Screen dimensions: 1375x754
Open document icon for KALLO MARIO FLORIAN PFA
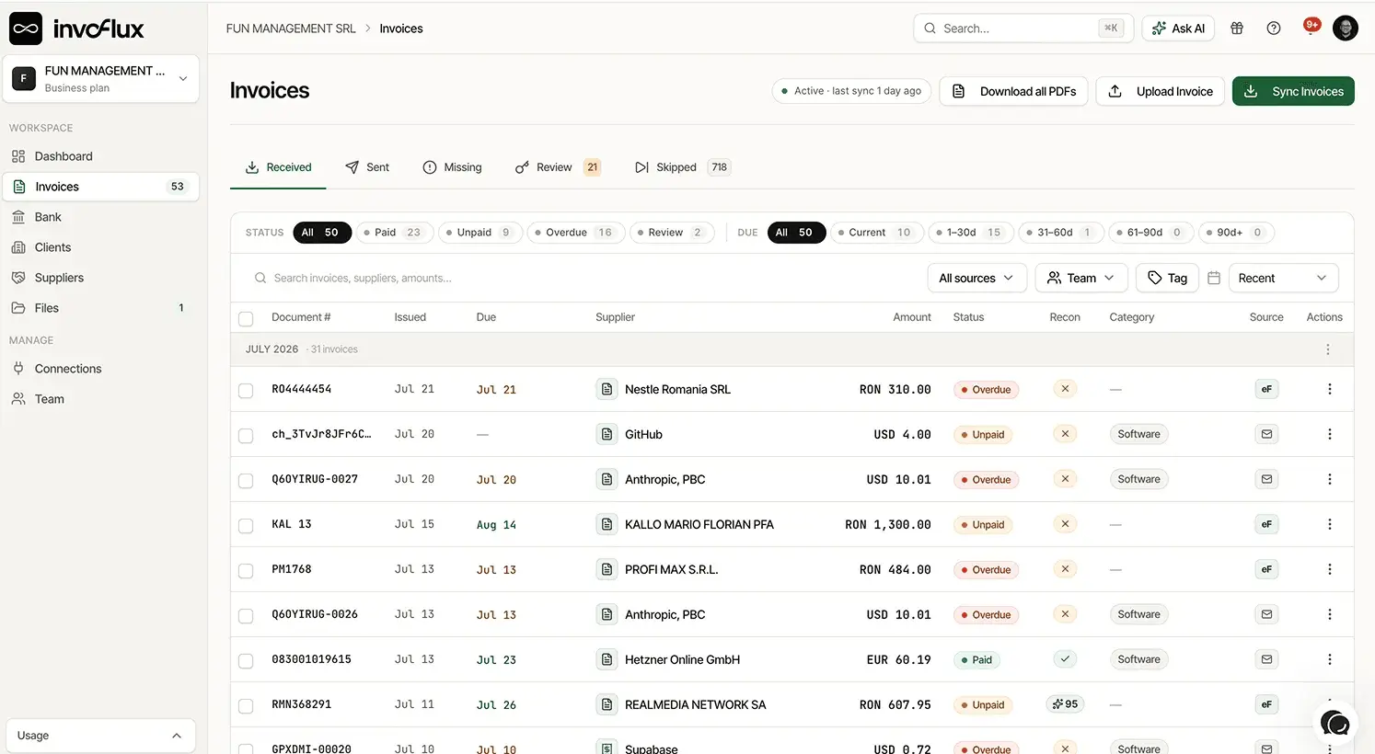click(607, 524)
